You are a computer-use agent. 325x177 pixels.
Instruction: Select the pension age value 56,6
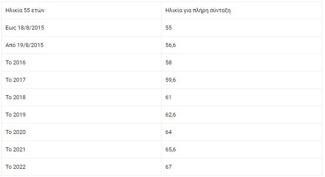171,45
